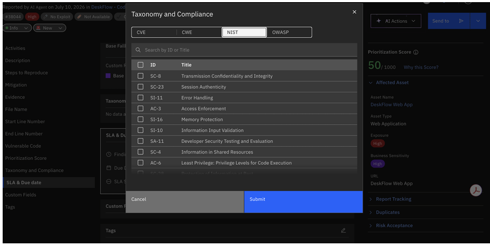490x246 pixels.
Task: Open the red PDF floating icon
Action: click(476, 190)
